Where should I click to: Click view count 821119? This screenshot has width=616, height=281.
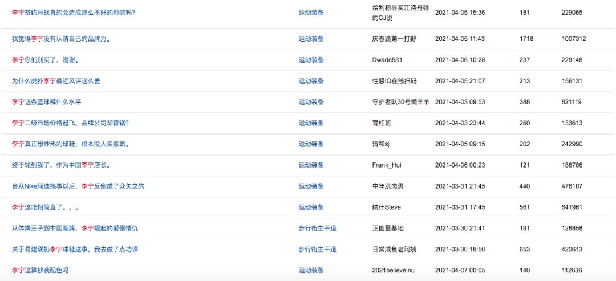click(x=572, y=102)
